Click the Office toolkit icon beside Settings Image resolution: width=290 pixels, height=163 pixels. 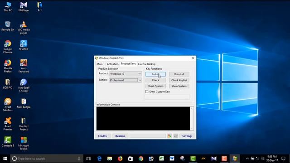click(x=169, y=136)
